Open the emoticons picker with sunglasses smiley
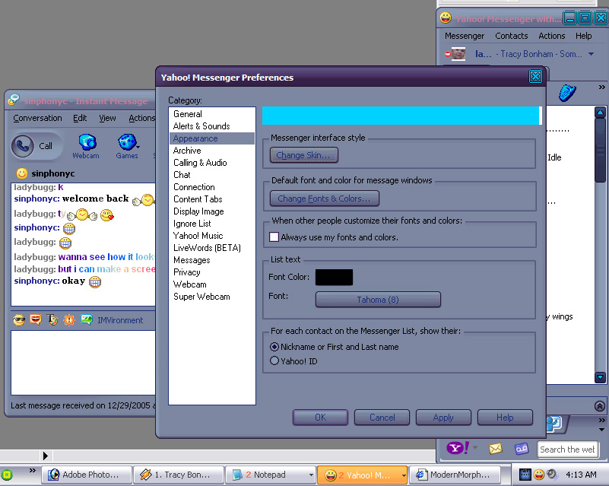This screenshot has height=486, width=609. pos(19,320)
